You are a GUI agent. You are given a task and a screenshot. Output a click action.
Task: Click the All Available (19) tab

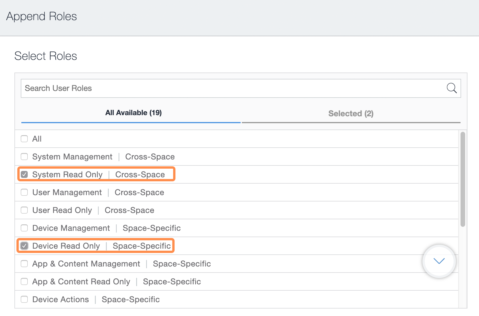click(x=133, y=113)
